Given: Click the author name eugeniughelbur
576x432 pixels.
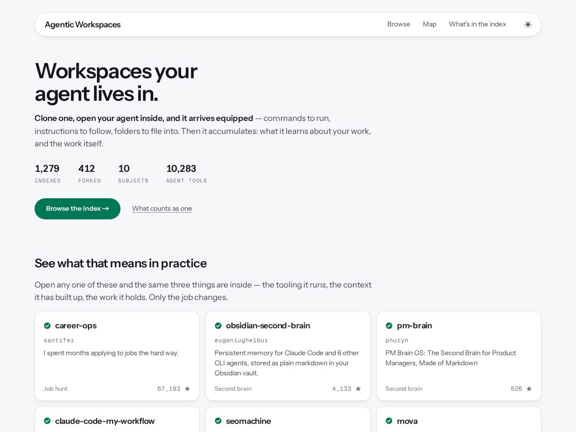Looking at the screenshot, I should tap(241, 340).
